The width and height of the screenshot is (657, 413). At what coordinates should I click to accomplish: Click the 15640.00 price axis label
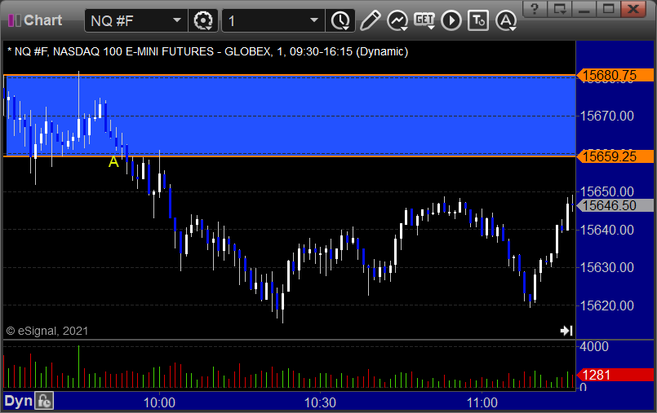click(x=606, y=230)
